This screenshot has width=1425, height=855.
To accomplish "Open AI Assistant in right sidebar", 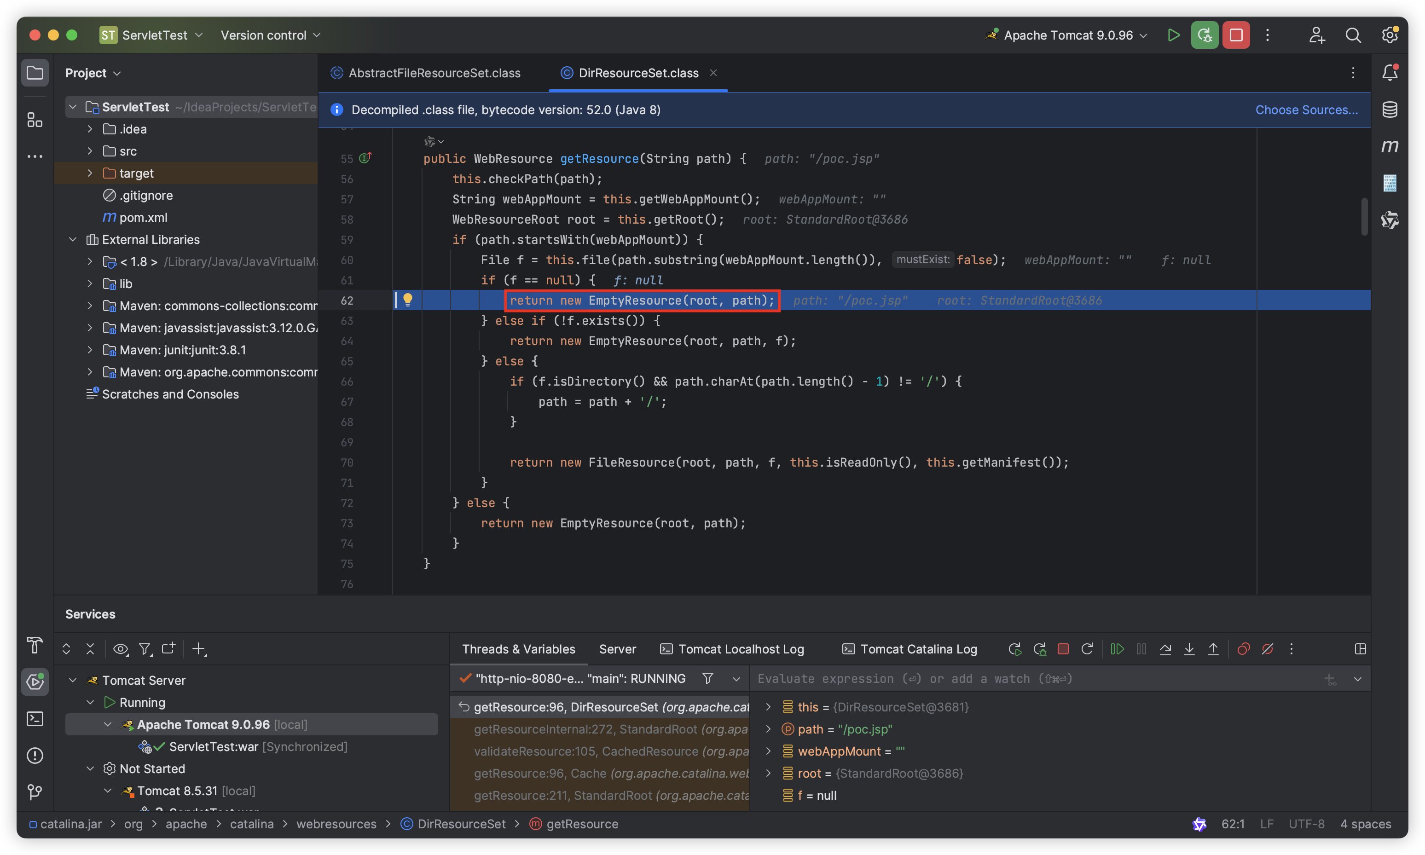I will (x=1389, y=220).
